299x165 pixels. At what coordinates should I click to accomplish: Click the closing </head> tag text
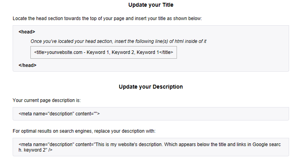coord(28,65)
